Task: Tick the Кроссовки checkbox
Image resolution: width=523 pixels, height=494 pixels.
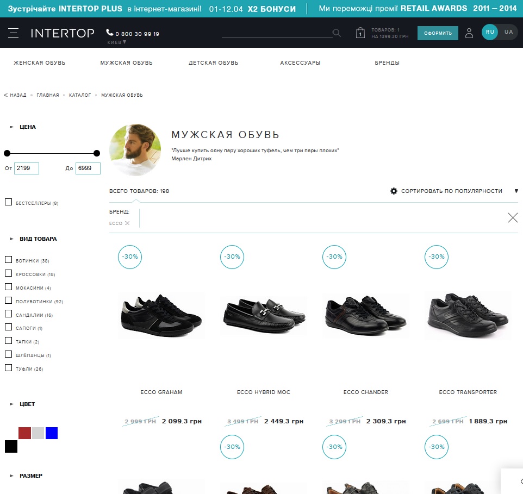Action: (x=8, y=273)
